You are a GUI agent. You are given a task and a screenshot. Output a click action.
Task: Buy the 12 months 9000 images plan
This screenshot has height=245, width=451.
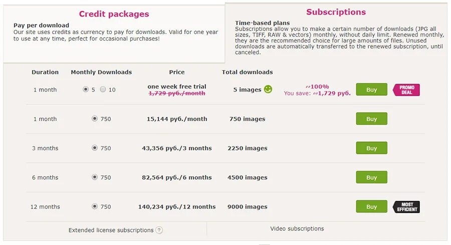point(371,206)
